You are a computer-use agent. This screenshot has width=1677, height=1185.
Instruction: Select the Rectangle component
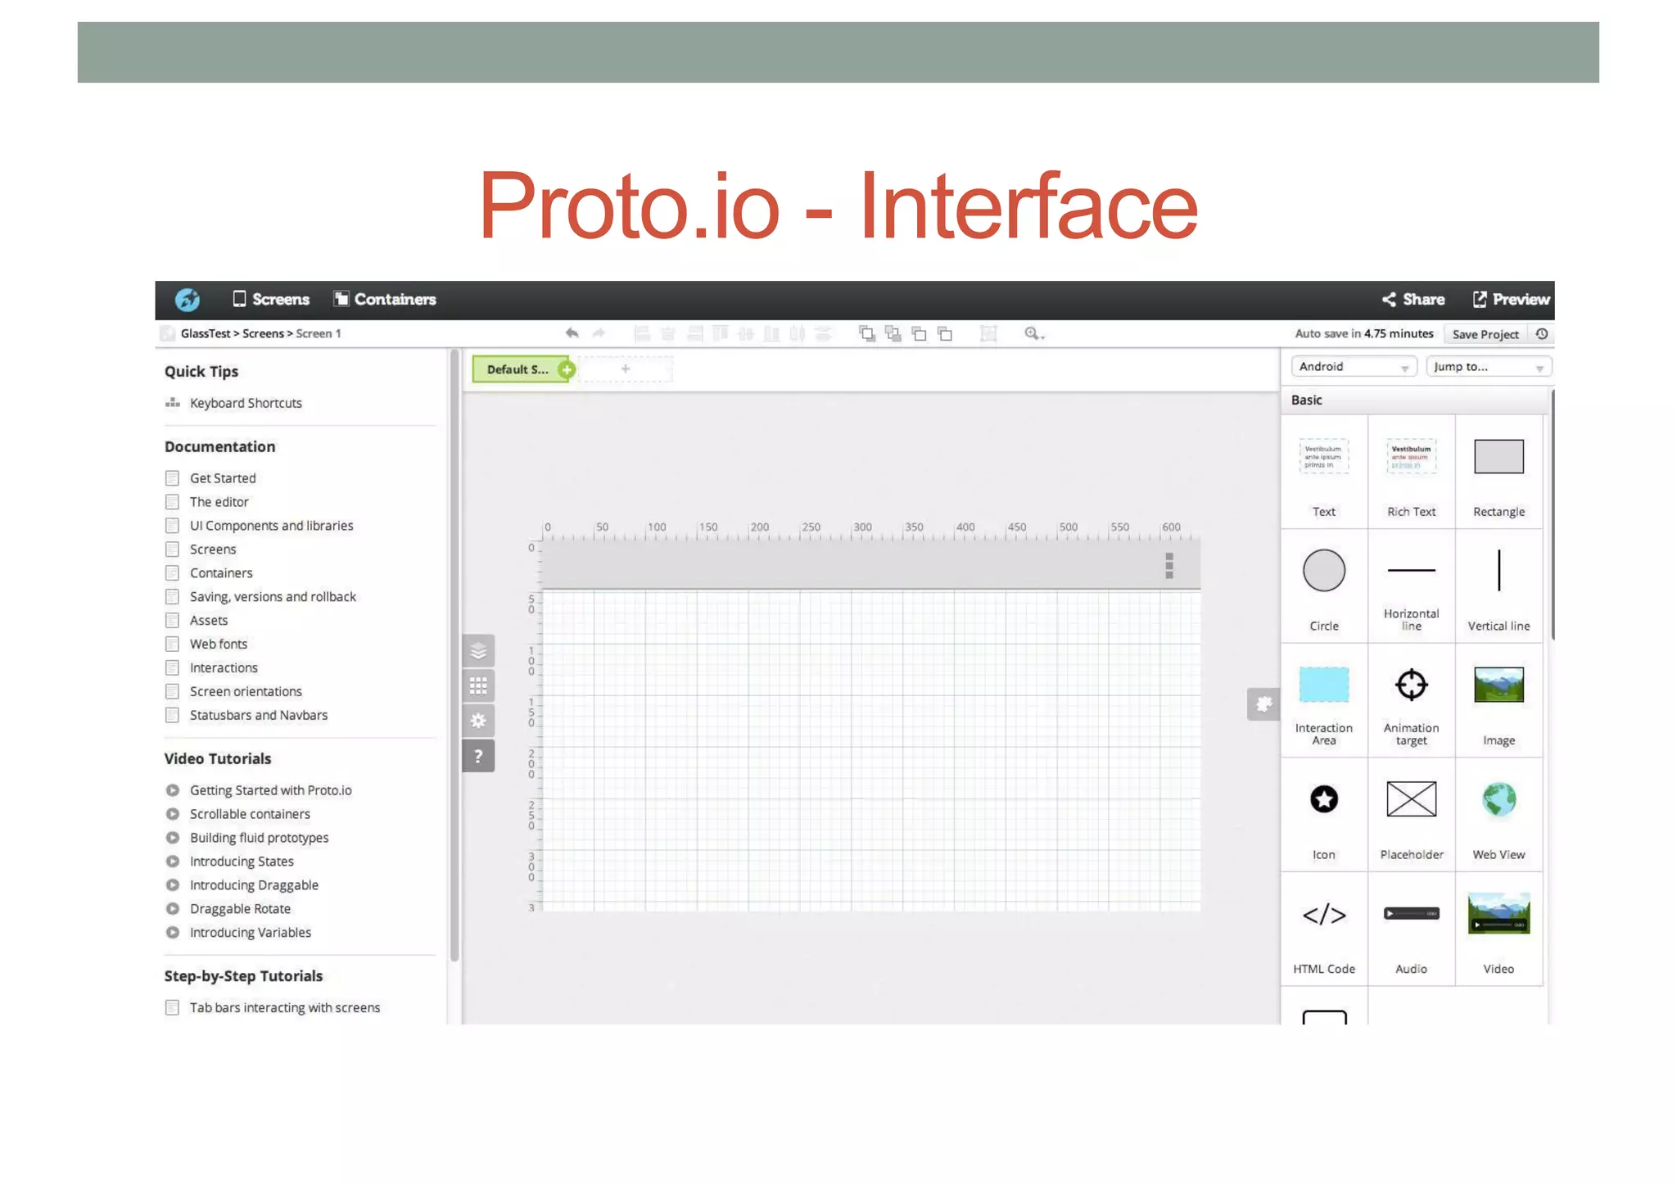[x=1499, y=471]
